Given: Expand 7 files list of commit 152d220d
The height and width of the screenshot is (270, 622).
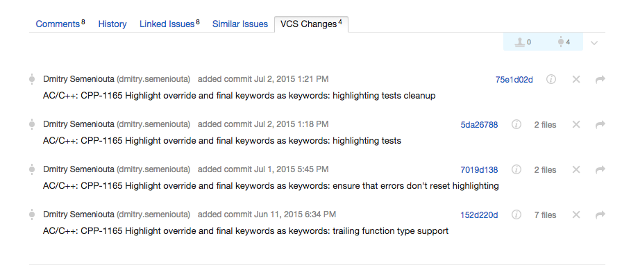Looking at the screenshot, I should click(x=545, y=215).
